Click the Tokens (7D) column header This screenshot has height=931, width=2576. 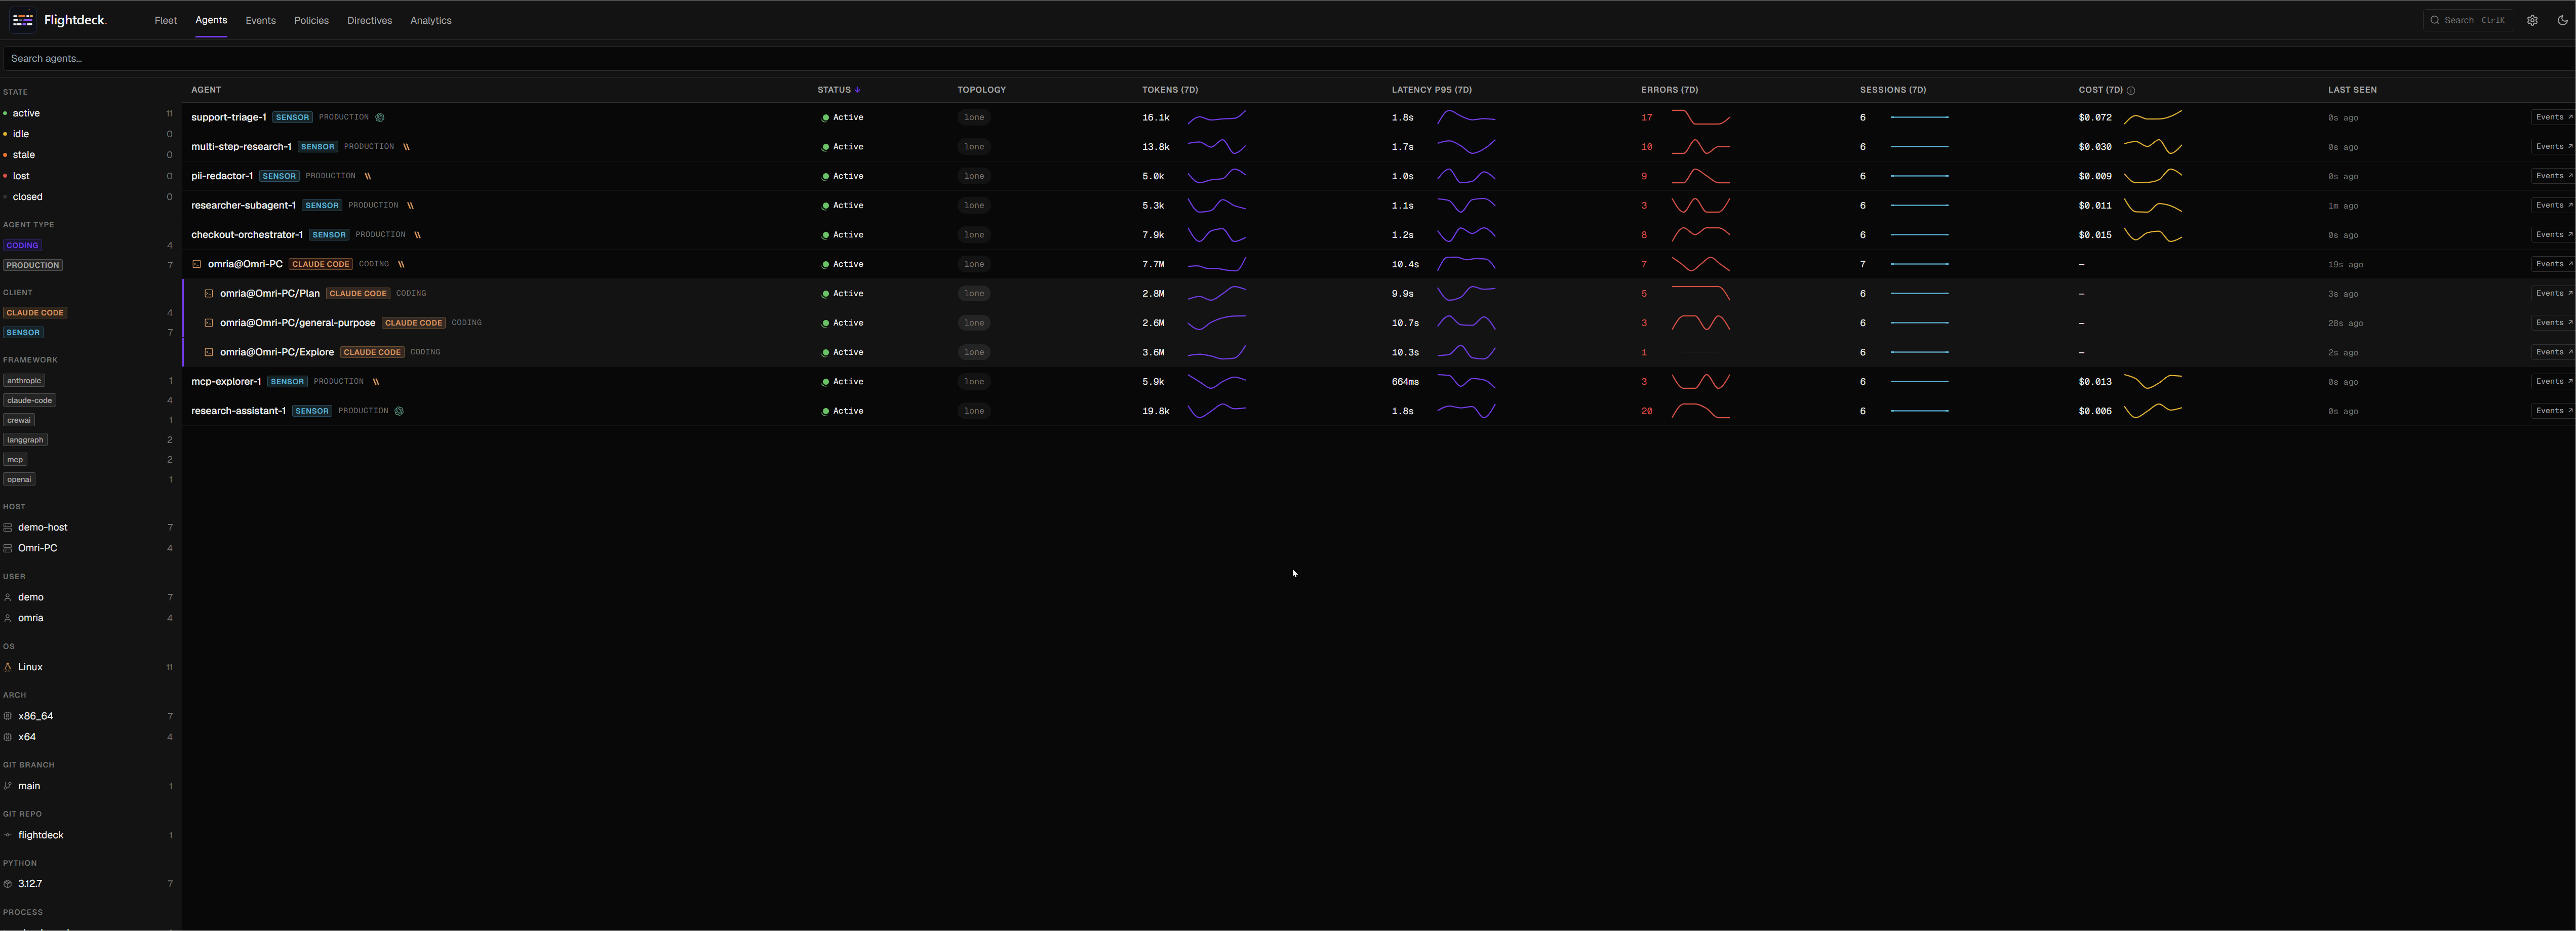click(x=1170, y=90)
